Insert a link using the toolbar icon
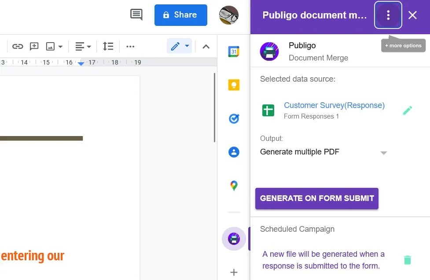 (18, 46)
